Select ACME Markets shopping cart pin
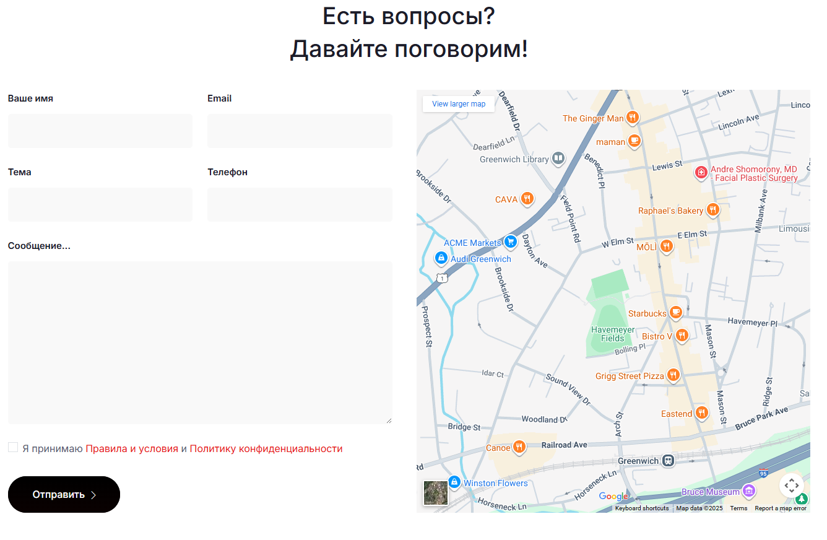 510,242
